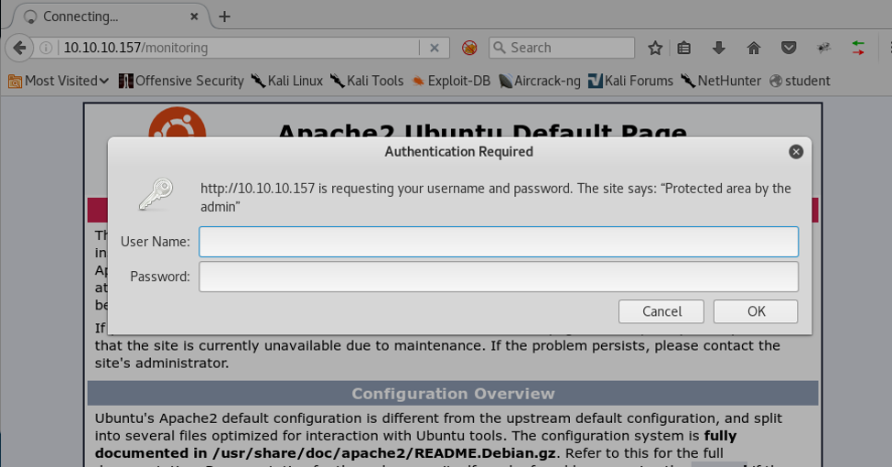This screenshot has width=892, height=467.
Task: Bookmark this page with star icon
Action: [655, 48]
